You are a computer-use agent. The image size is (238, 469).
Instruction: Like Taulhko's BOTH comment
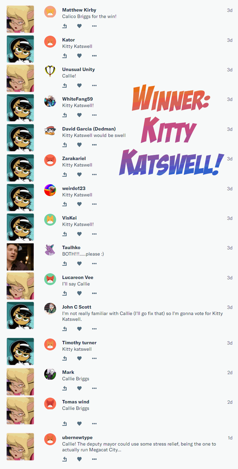tap(79, 264)
